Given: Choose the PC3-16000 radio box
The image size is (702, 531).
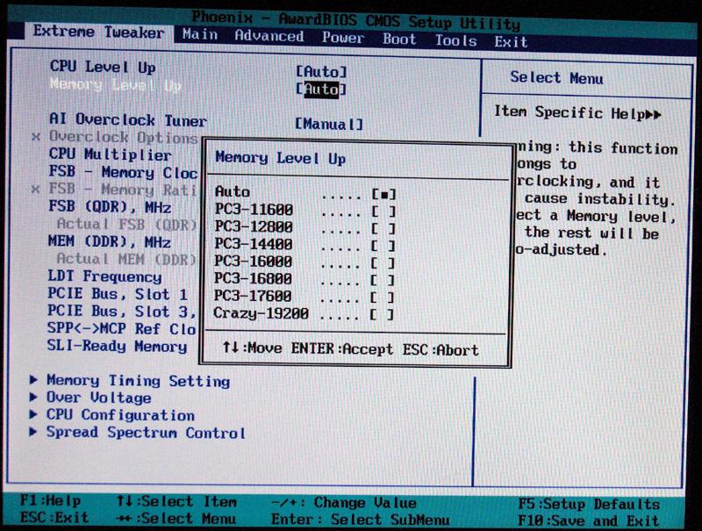Looking at the screenshot, I should (383, 262).
